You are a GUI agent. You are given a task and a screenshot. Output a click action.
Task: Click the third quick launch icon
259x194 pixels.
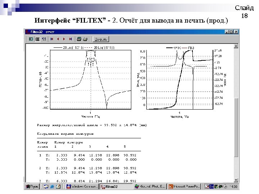click(x=58, y=186)
